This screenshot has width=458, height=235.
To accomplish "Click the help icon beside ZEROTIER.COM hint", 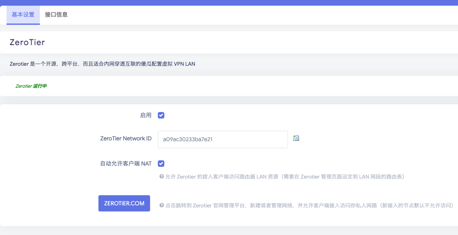I will [x=161, y=205].
